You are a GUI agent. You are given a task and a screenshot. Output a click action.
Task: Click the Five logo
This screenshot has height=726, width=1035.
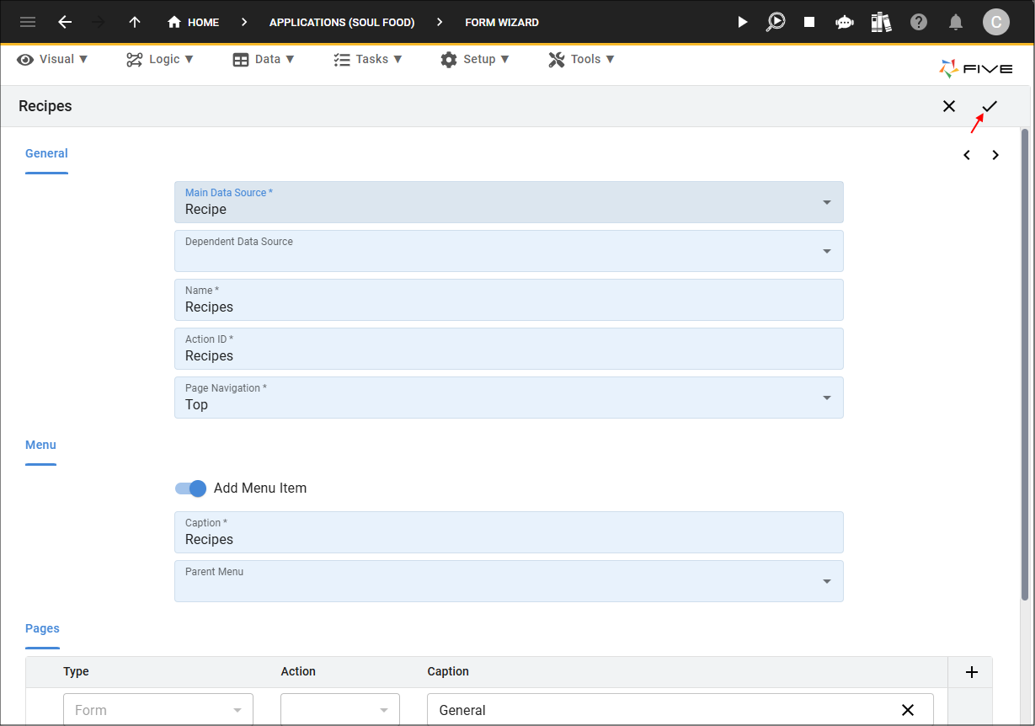click(x=976, y=69)
